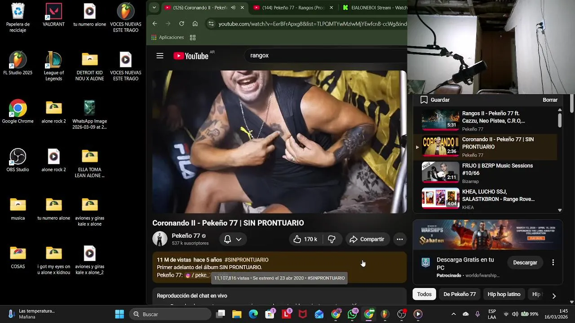Open the notification bell dropdown for Pekeño 77
Viewport: 575px width, 323px height.
[233, 239]
